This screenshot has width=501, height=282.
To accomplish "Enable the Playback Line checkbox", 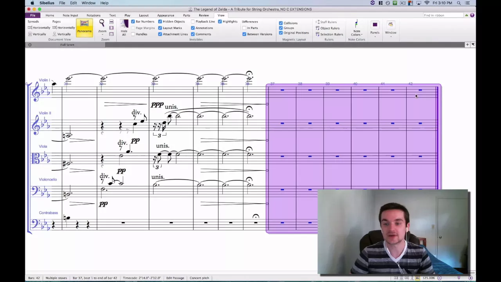I will pos(193,22).
